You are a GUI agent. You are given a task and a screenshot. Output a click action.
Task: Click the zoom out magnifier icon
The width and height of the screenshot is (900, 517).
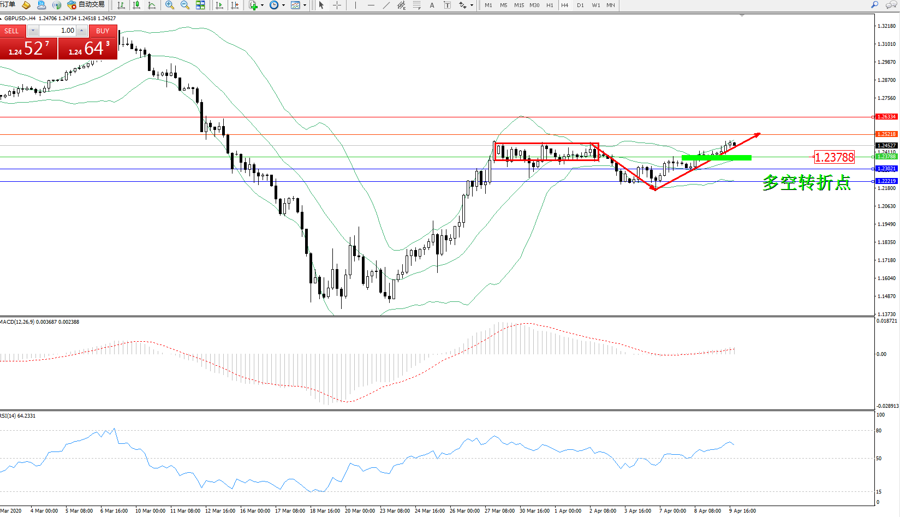pos(184,5)
